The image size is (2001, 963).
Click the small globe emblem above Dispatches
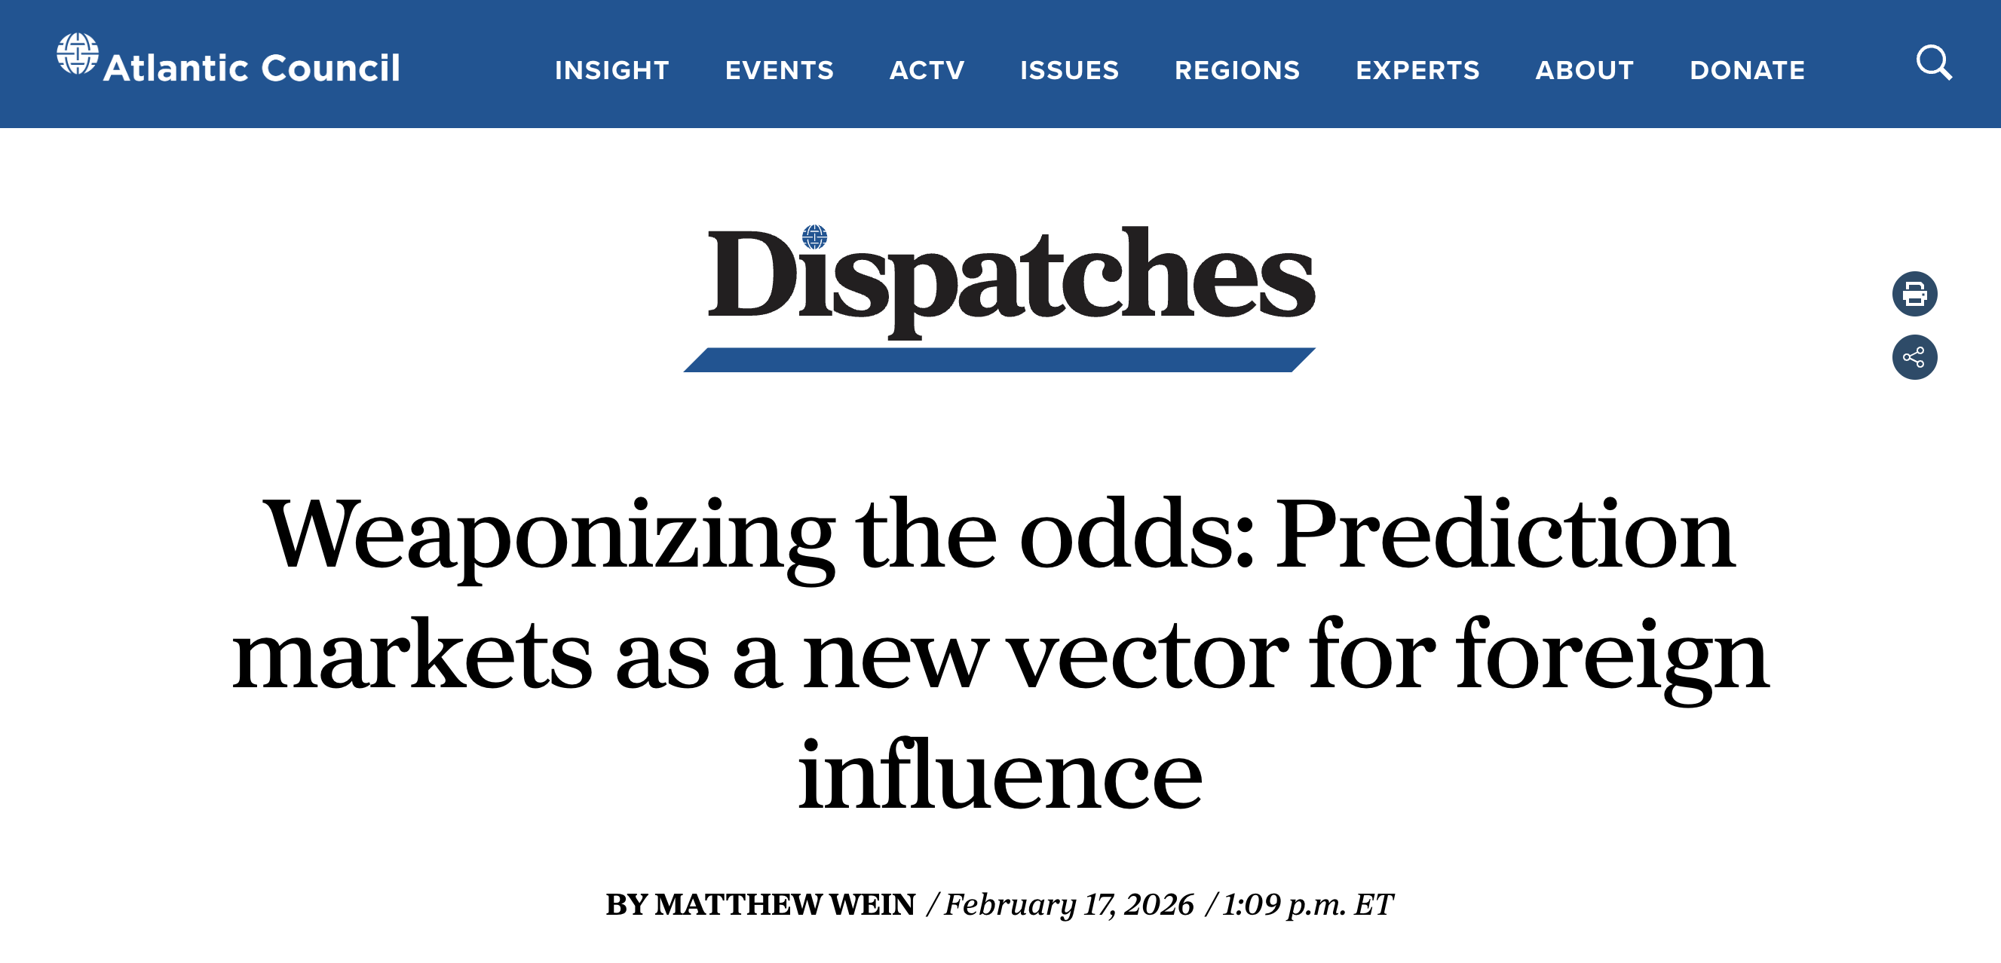click(814, 236)
